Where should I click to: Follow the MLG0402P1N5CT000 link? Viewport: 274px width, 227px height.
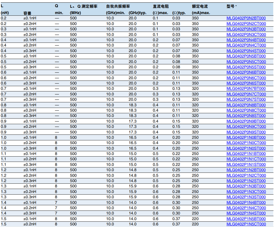point(246,224)
